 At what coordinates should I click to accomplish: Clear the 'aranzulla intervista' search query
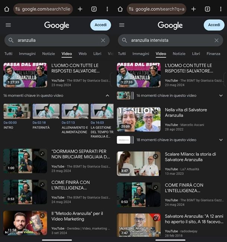point(217,40)
